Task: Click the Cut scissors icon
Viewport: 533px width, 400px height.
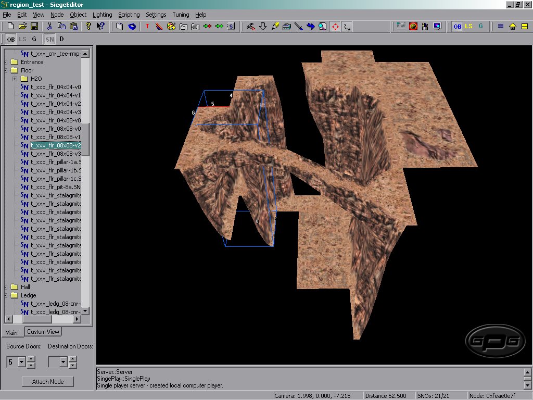Action: 49,26
